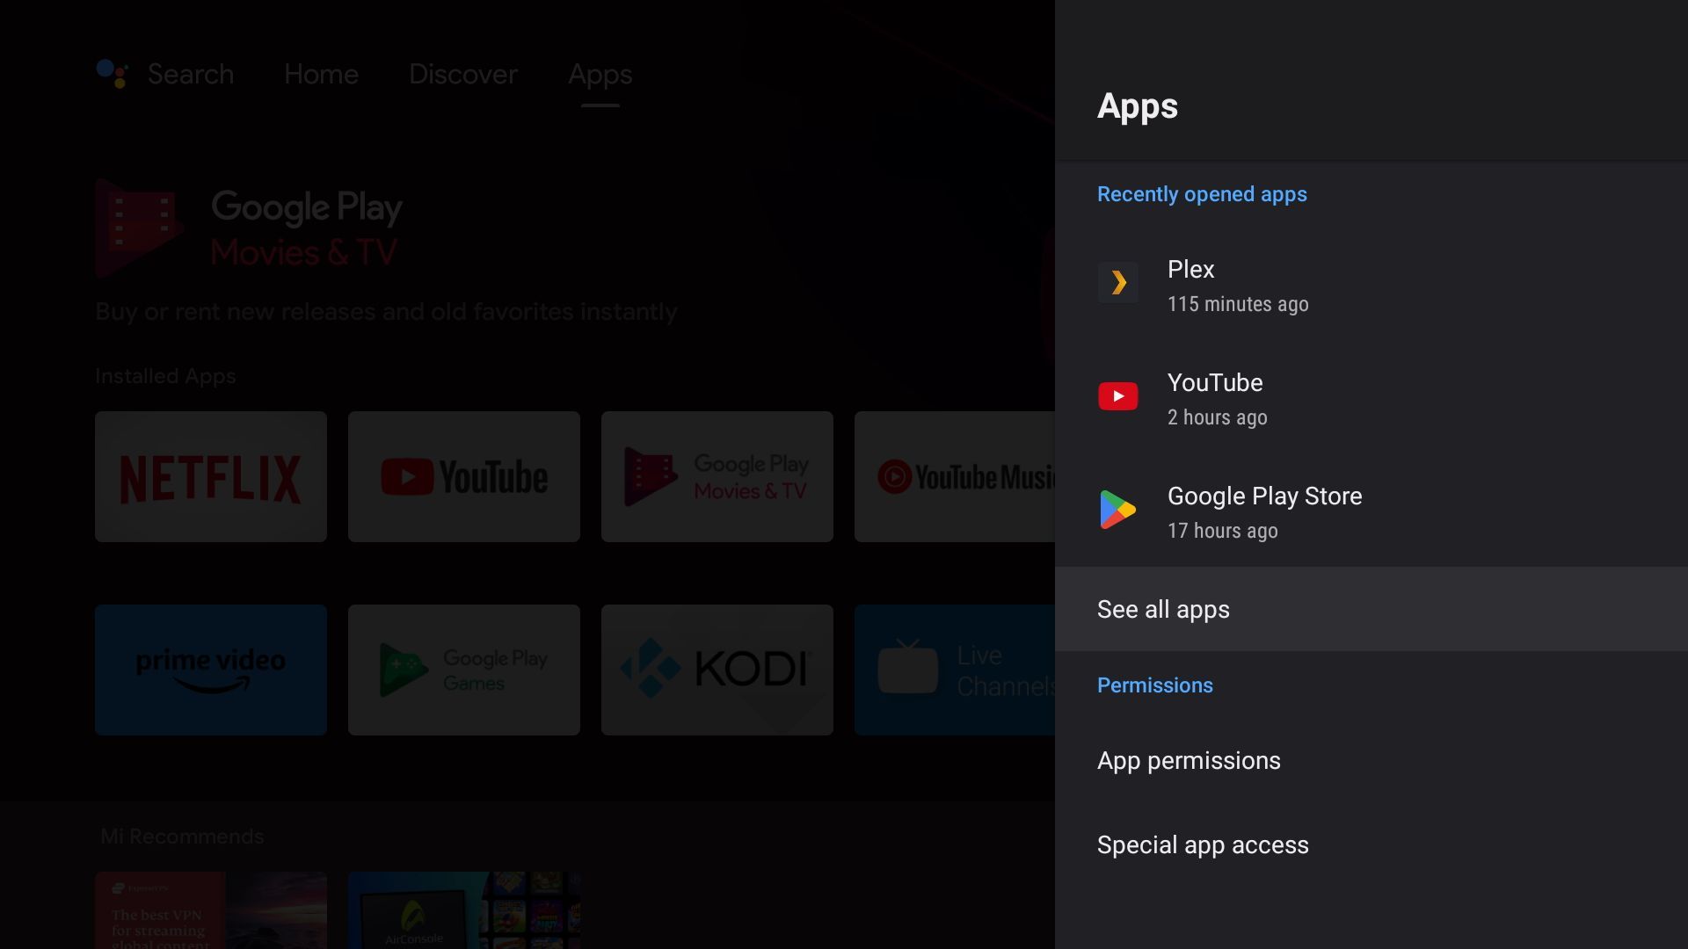The image size is (1688, 949).
Task: Select Recently opened apps section
Action: pyautogui.click(x=1202, y=193)
